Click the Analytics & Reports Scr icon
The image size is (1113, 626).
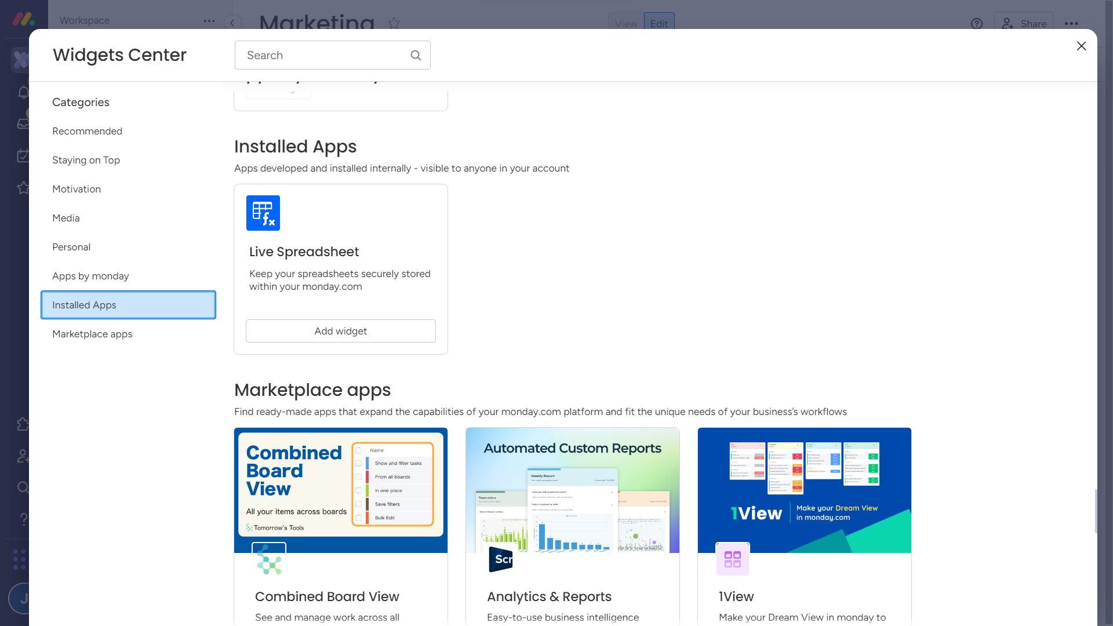coord(501,559)
